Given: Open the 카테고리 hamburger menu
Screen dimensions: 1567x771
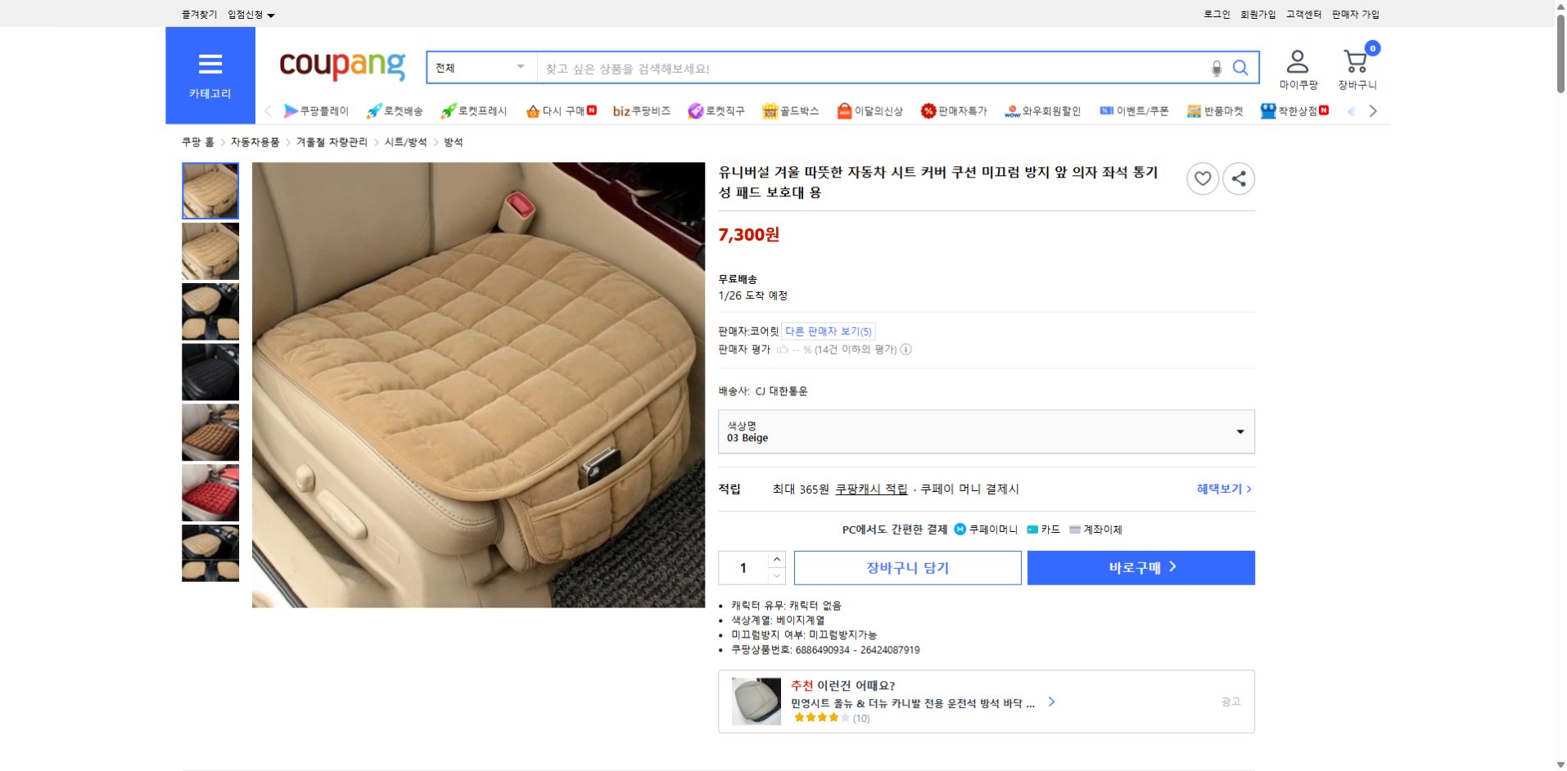Looking at the screenshot, I should (x=210, y=65).
